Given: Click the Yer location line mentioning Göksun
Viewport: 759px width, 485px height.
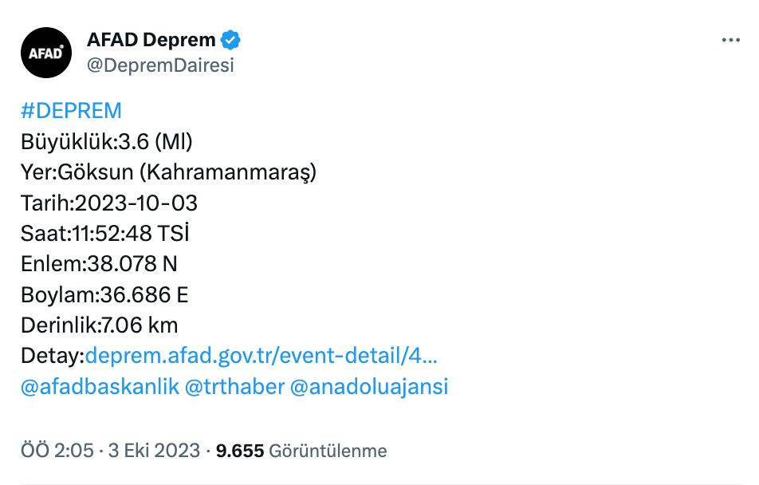Looking at the screenshot, I should (x=168, y=172).
